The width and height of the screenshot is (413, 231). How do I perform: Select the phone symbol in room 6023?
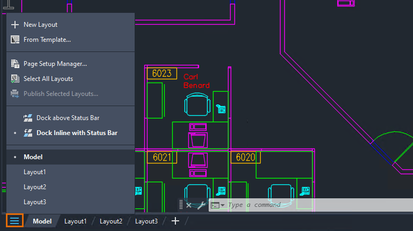point(221,109)
